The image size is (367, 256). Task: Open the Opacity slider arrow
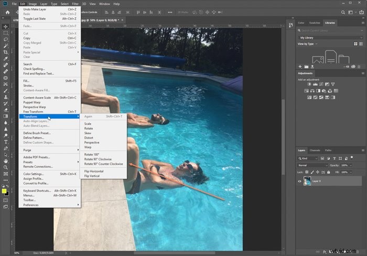tap(351, 165)
